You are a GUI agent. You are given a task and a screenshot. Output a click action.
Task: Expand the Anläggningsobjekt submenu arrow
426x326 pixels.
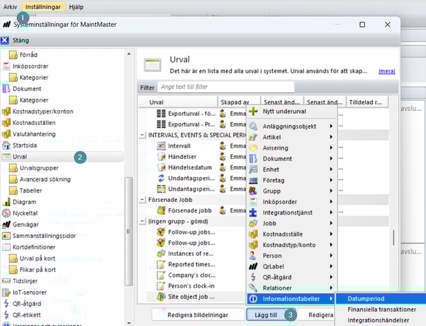[x=331, y=126]
